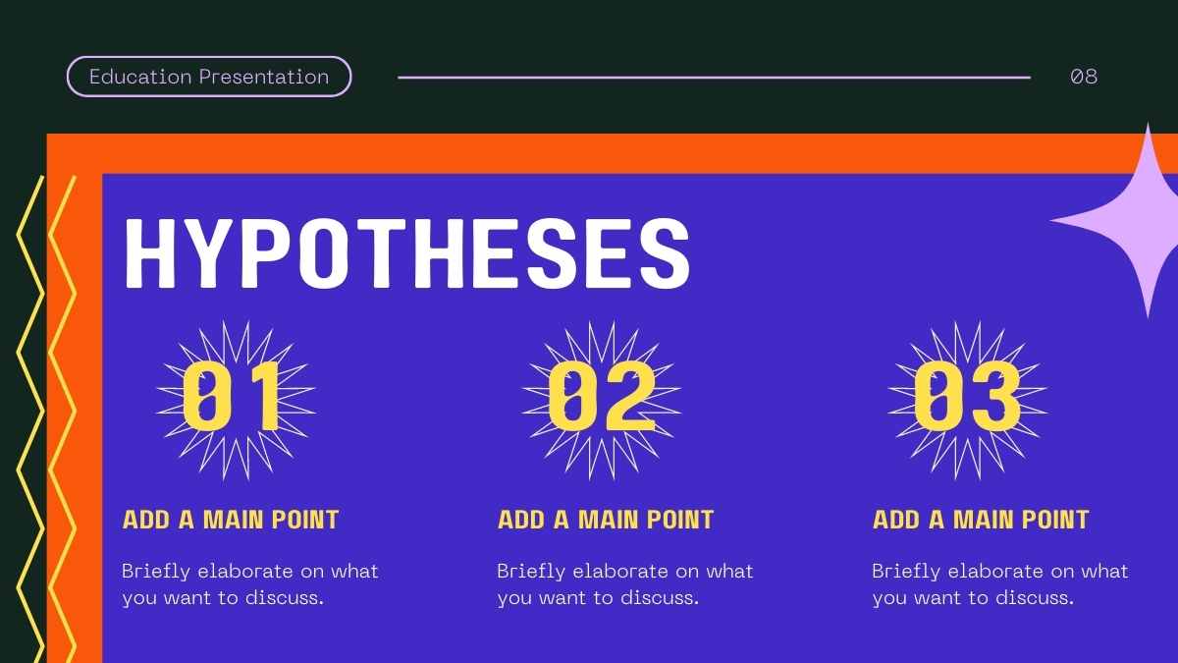Select the yellow number 03
Viewport: 1178px width, 663px height.
(967, 398)
